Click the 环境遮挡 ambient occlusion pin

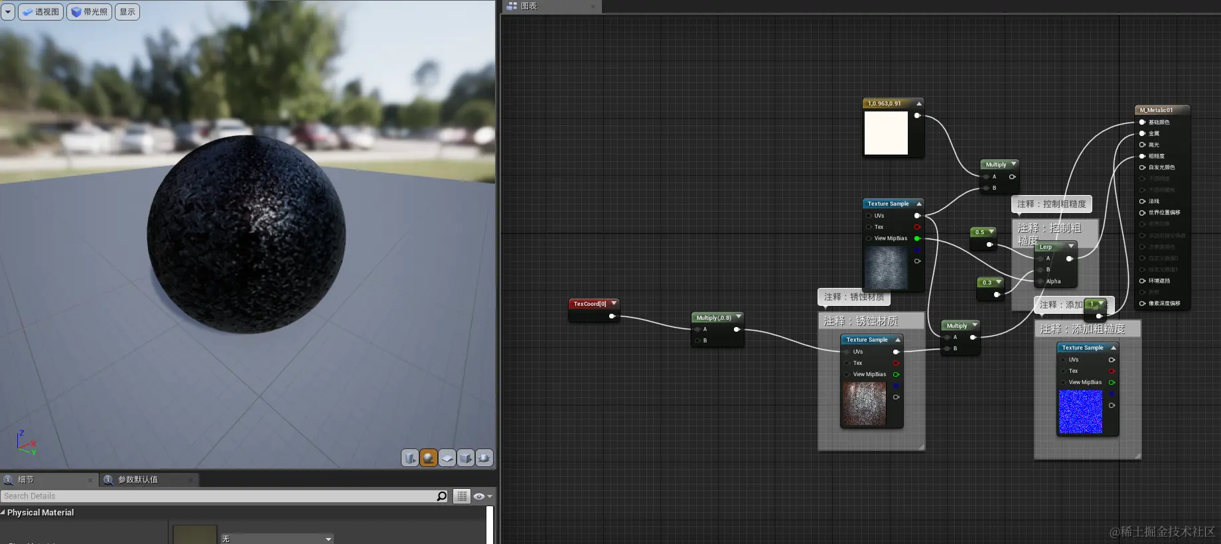click(1142, 281)
